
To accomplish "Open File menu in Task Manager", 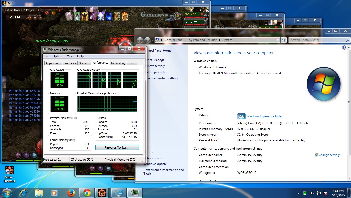I will (x=47, y=56).
